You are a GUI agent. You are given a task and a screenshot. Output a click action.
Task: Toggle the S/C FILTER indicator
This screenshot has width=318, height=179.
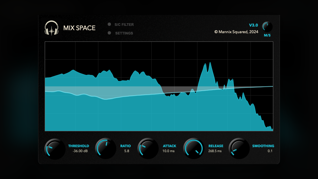click(x=109, y=24)
